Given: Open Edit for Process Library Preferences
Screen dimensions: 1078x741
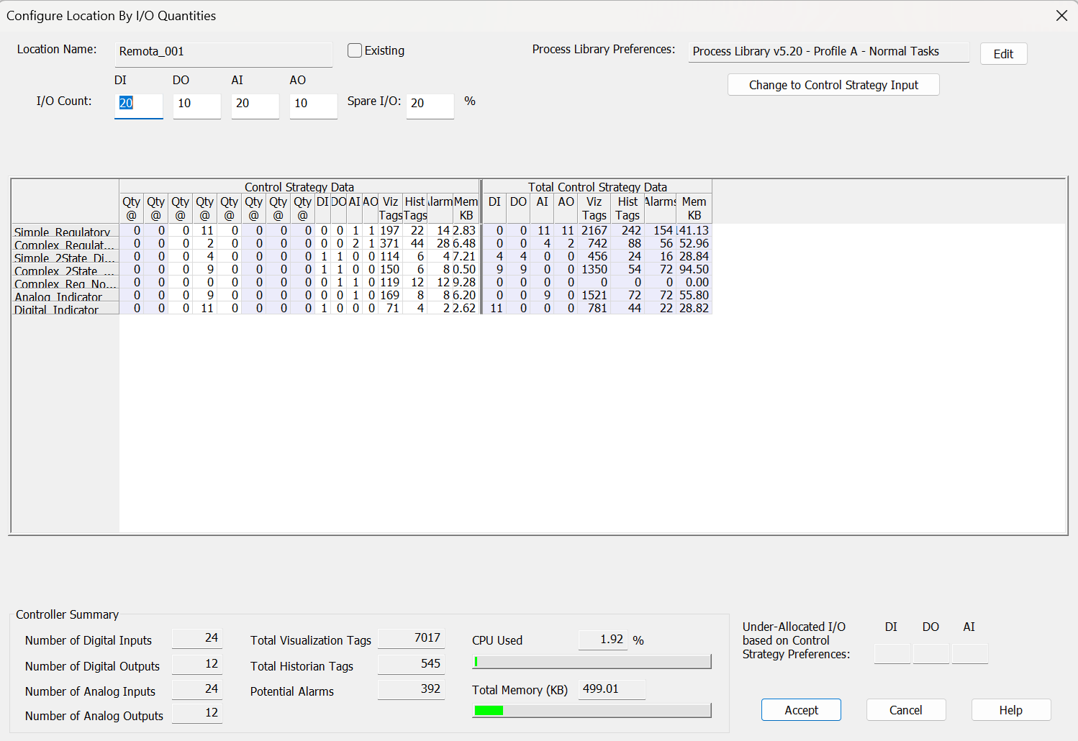Looking at the screenshot, I should [x=1003, y=54].
